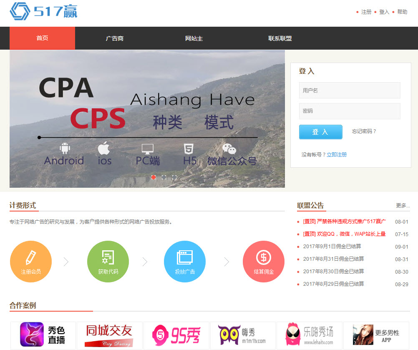Click the 忘记密码？ link
The height and width of the screenshot is (350, 418).
364,131
